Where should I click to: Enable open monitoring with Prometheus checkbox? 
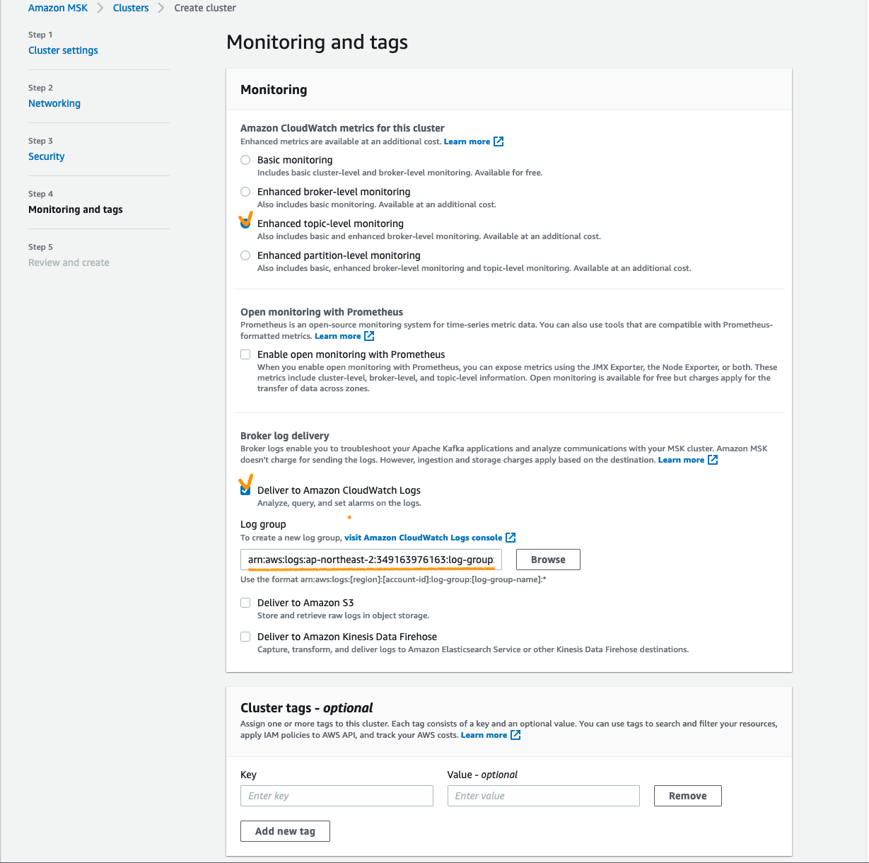tap(245, 354)
